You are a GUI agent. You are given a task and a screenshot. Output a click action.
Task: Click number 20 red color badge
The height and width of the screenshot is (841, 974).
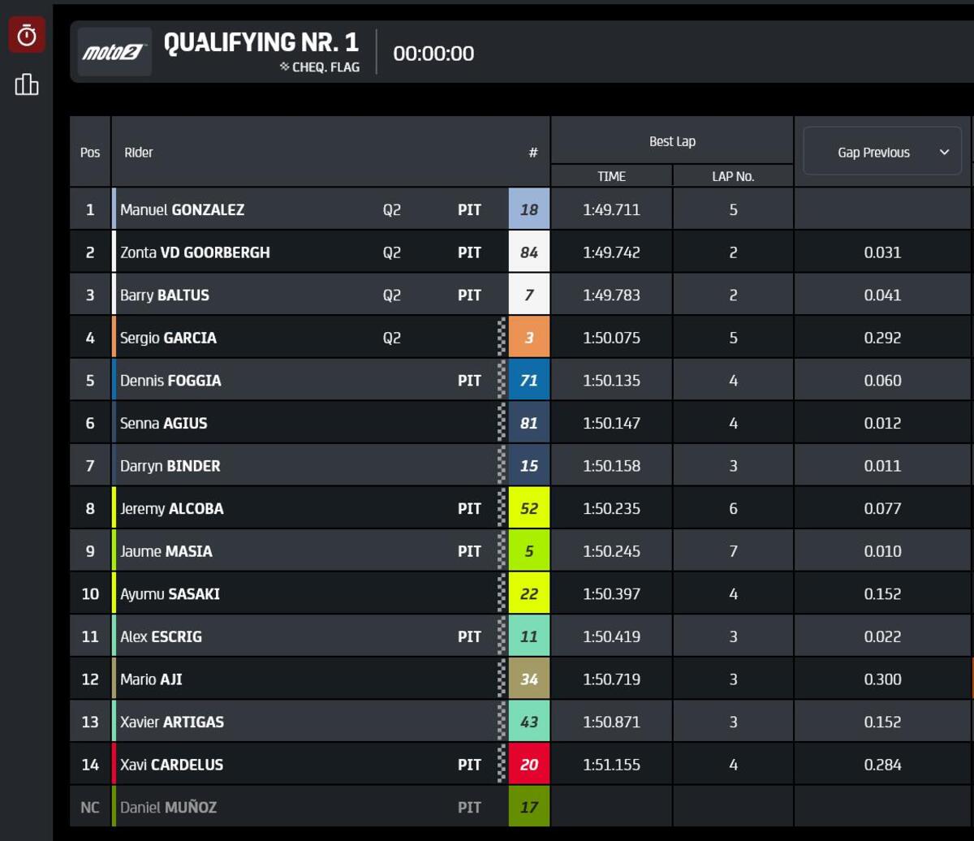529,765
